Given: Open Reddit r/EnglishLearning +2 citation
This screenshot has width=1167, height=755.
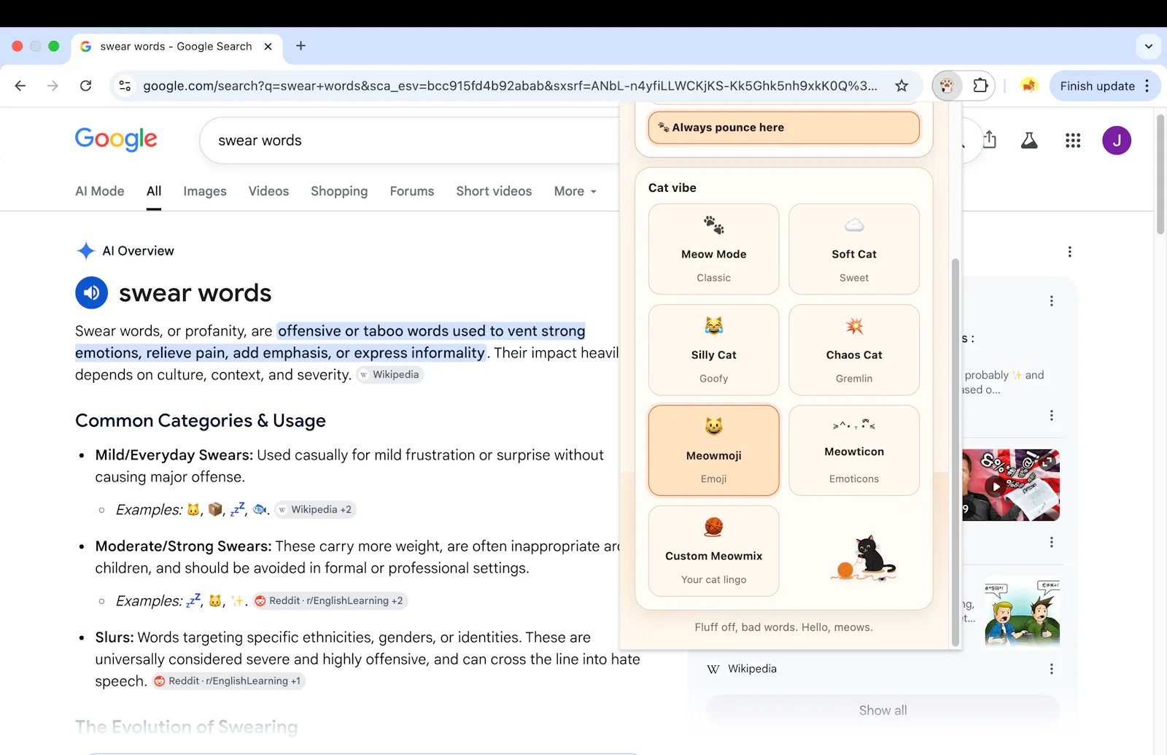Looking at the screenshot, I should coord(330,601).
